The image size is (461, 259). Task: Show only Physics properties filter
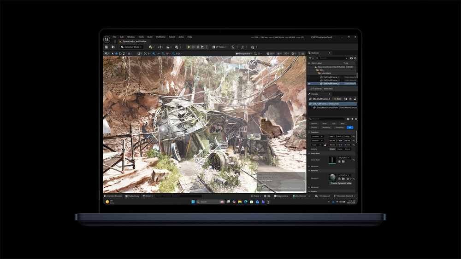point(314,127)
